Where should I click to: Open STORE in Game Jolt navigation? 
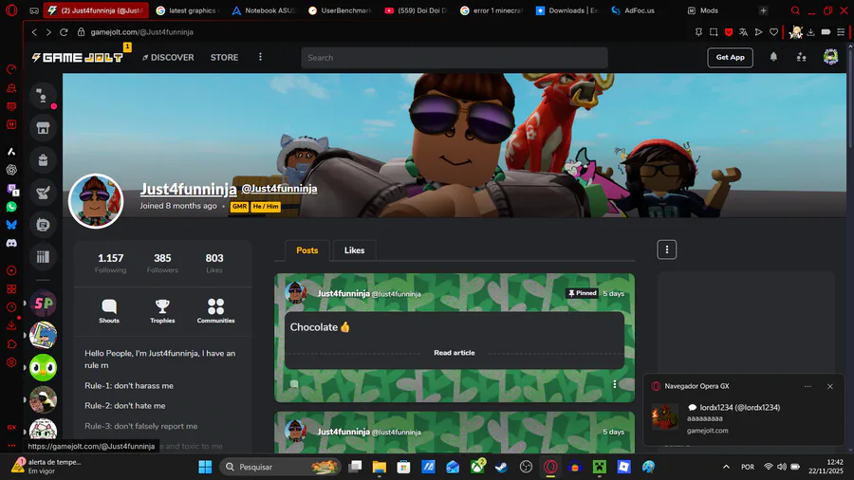(224, 57)
